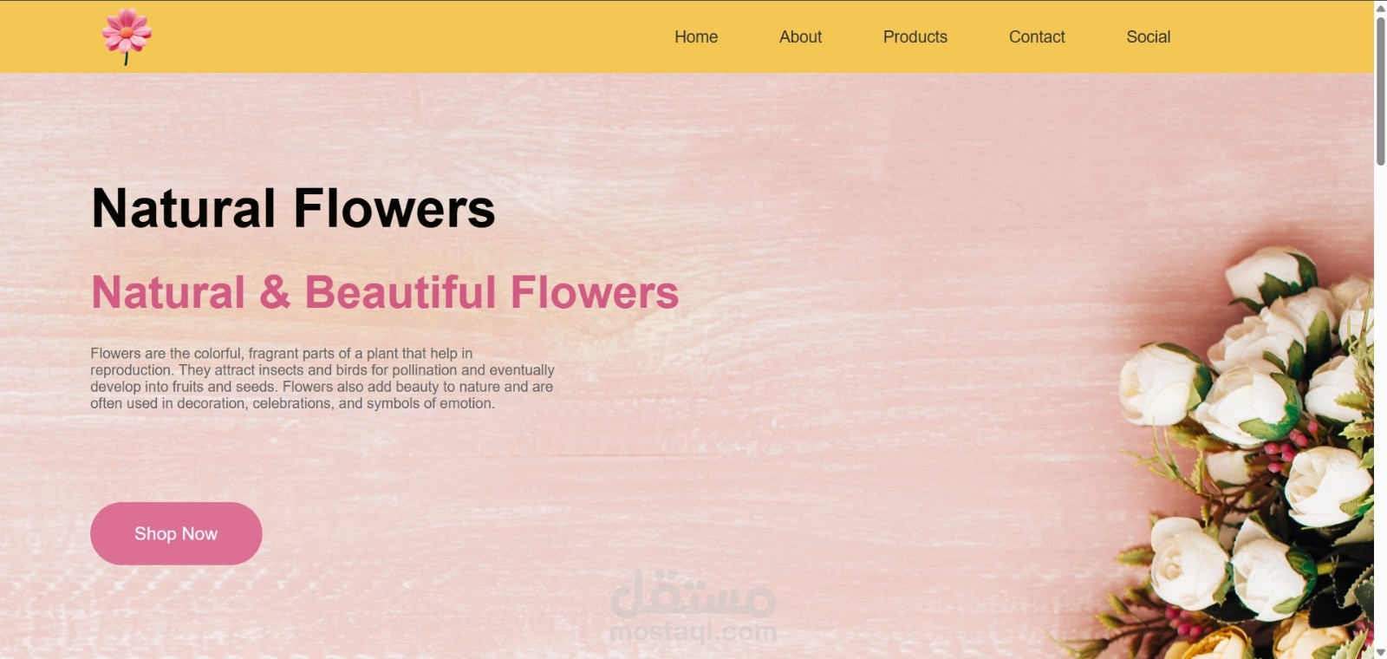This screenshot has width=1387, height=659.
Task: Open the Products menu item
Action: click(x=915, y=37)
